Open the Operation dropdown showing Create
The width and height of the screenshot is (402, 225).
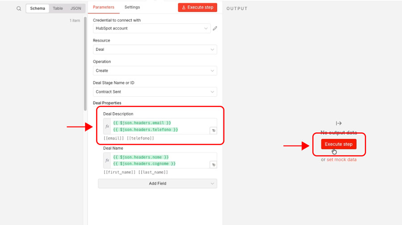[155, 71]
